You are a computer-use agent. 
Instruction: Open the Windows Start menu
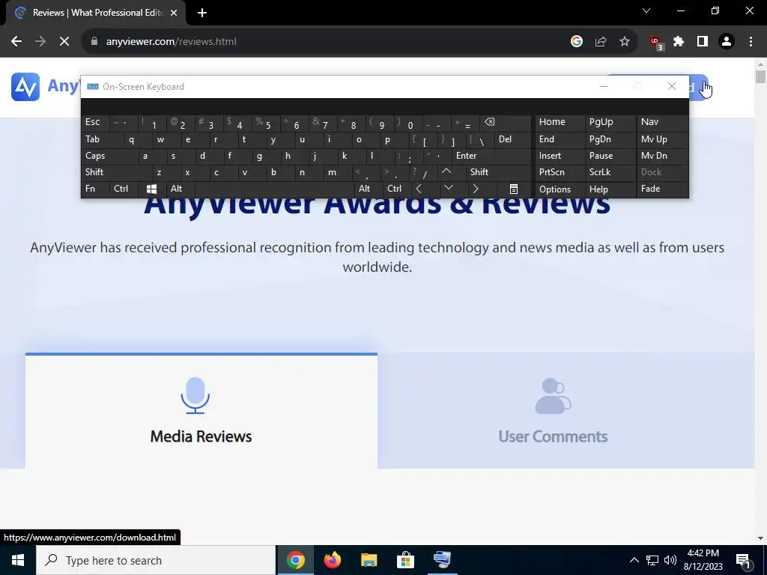[x=18, y=560]
